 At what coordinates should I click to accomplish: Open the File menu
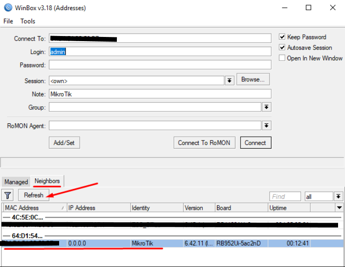click(x=8, y=21)
